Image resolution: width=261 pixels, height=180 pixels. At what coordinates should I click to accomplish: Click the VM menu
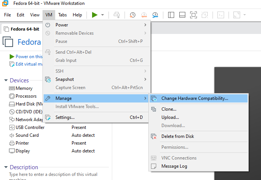coord(49,15)
